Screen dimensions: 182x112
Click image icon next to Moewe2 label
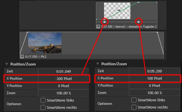point(98,27)
